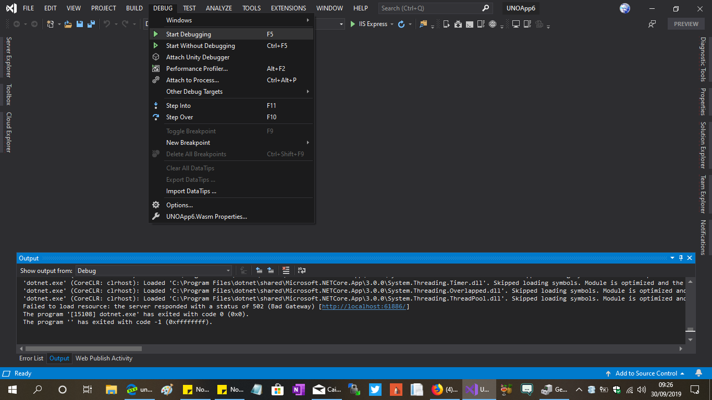This screenshot has width=712, height=400.
Task: Switch to the Error List tab
Action: pyautogui.click(x=31, y=358)
